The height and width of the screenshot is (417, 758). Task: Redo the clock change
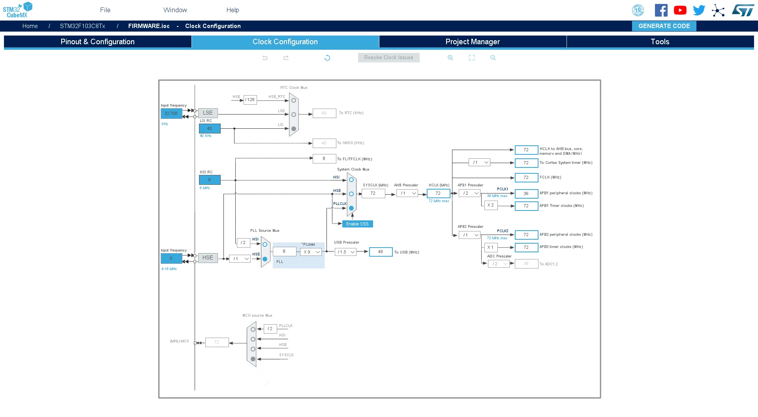pos(286,58)
